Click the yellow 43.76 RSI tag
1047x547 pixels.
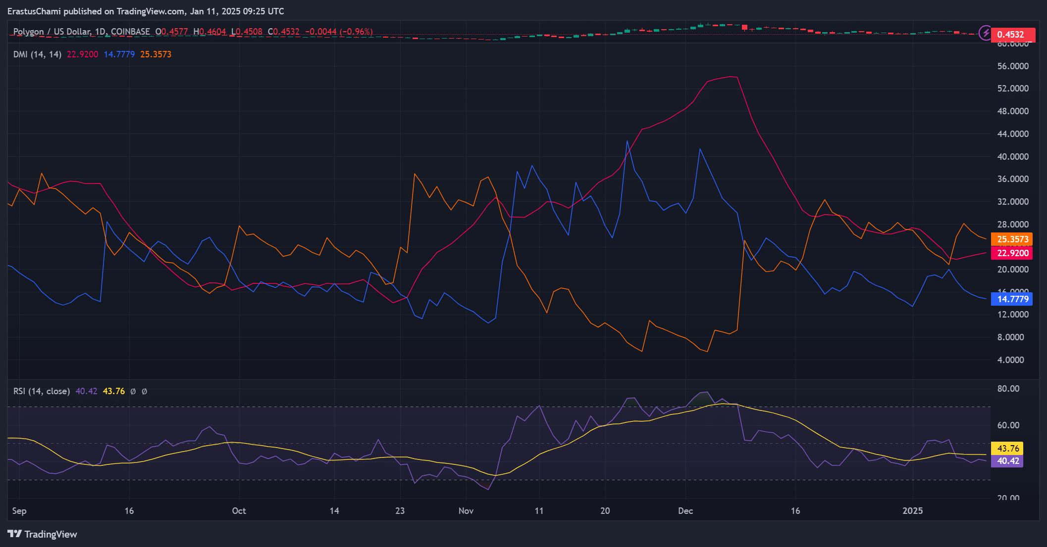1007,448
